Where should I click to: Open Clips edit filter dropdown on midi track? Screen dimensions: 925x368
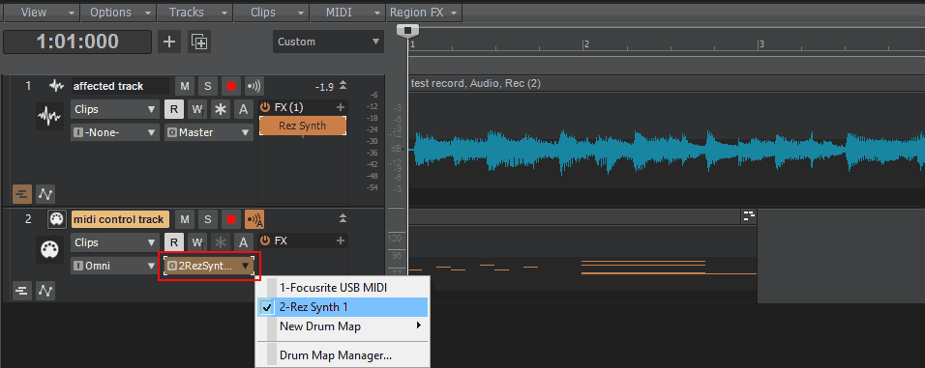coord(114,242)
